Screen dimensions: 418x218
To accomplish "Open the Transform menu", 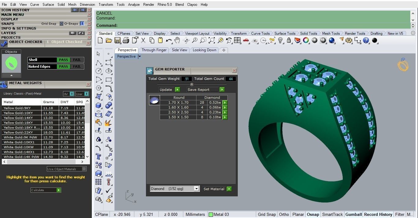I will tap(106, 5).
